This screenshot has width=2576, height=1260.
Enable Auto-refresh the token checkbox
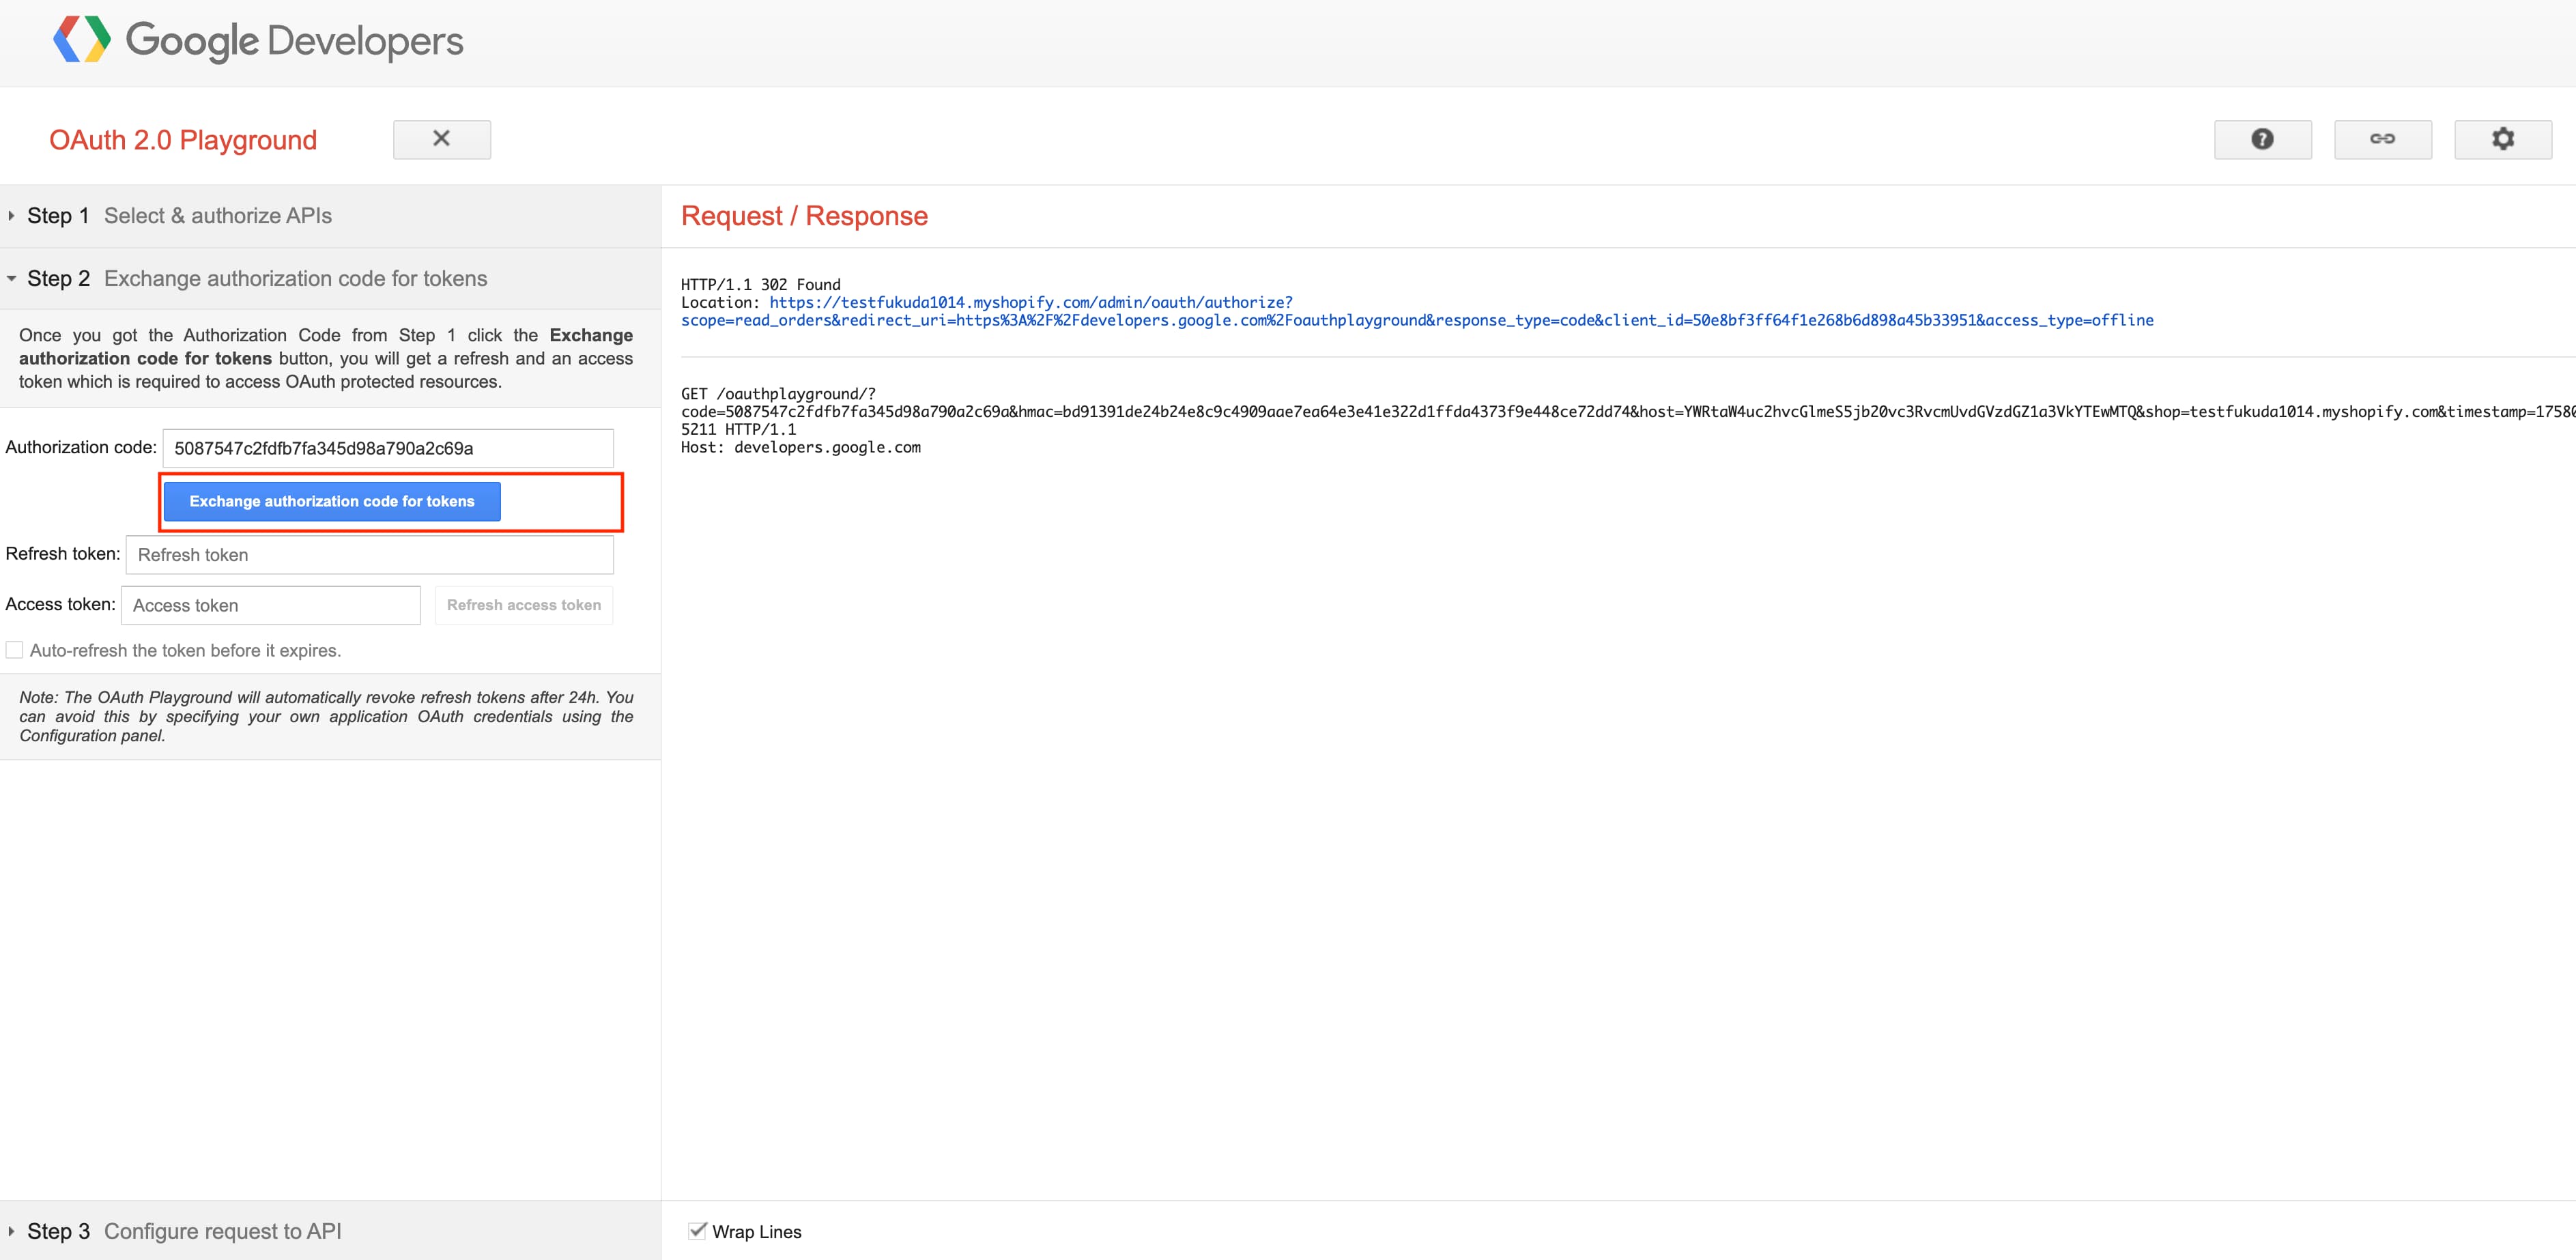point(14,650)
